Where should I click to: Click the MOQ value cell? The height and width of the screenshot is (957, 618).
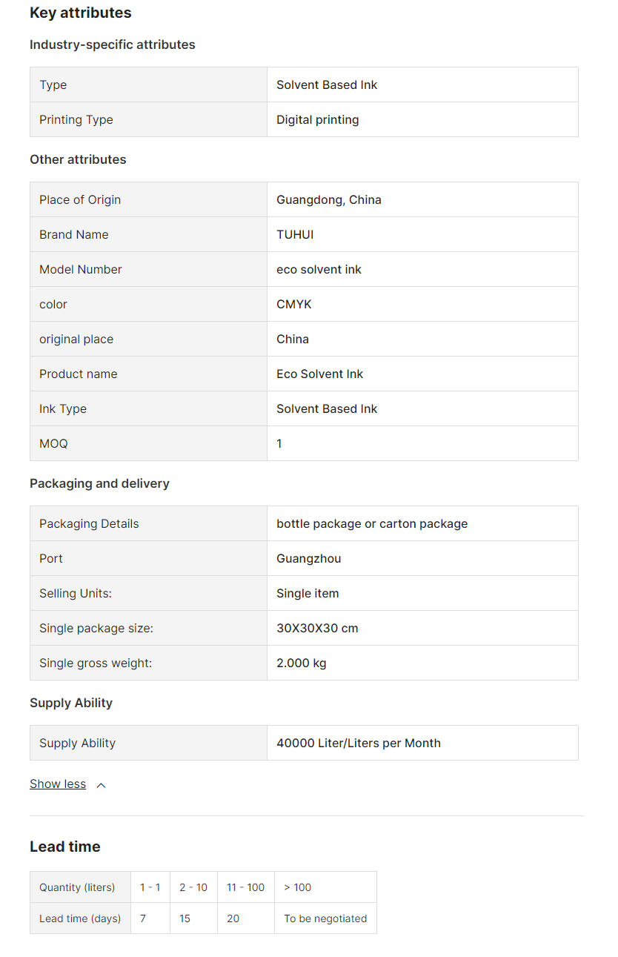[279, 444]
